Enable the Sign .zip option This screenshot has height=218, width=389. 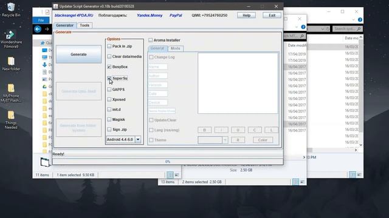click(x=109, y=129)
